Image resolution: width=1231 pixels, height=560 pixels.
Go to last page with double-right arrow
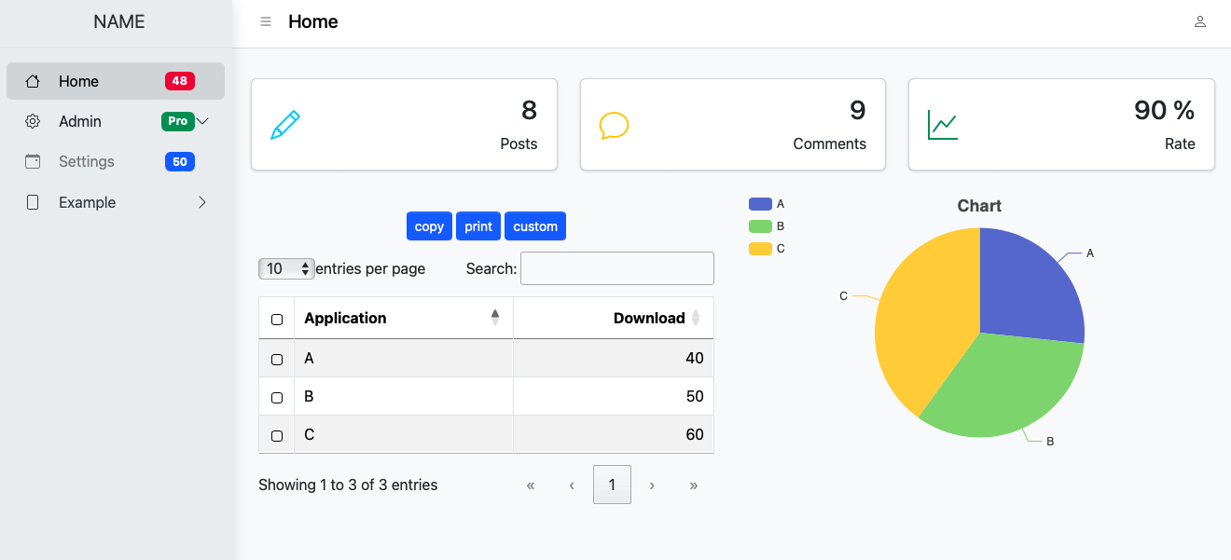[694, 485]
